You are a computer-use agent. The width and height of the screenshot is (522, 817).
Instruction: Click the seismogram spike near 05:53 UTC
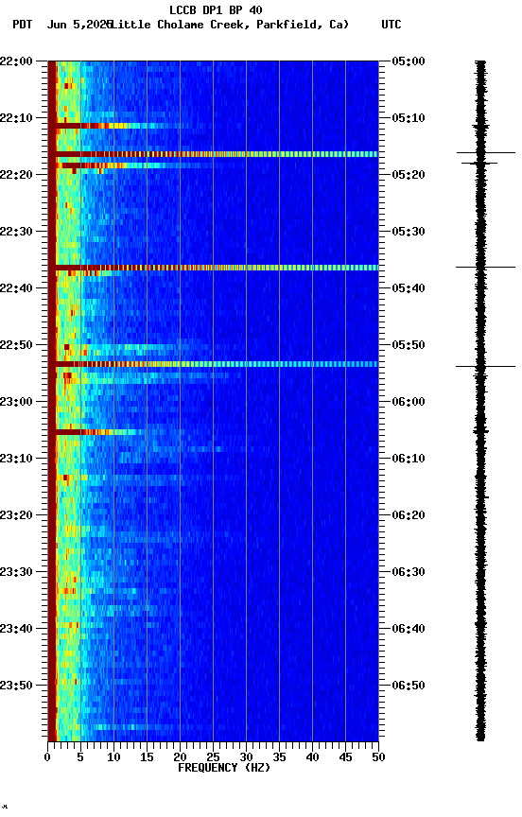click(485, 366)
